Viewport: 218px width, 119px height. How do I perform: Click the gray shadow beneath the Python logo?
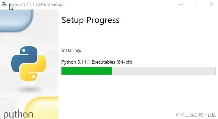(x=29, y=89)
